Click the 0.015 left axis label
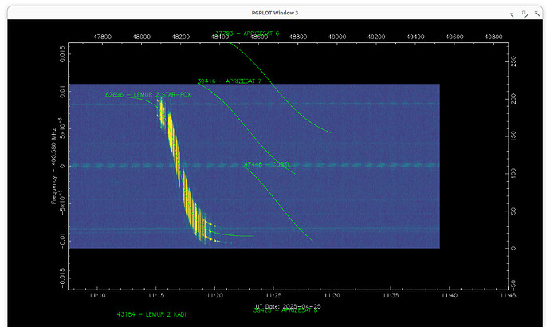The width and height of the screenshot is (550, 327). (x=62, y=54)
